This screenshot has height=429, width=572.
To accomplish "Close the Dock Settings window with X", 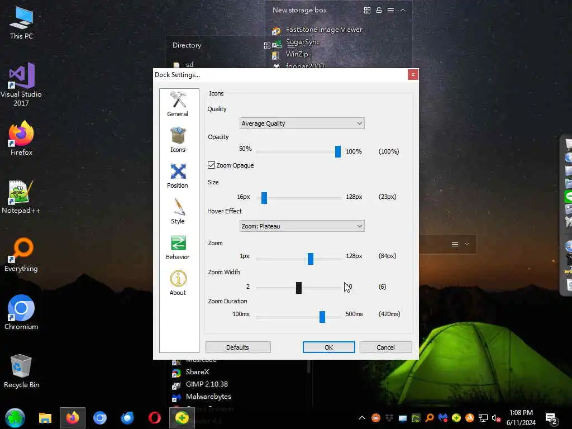I will point(413,74).
